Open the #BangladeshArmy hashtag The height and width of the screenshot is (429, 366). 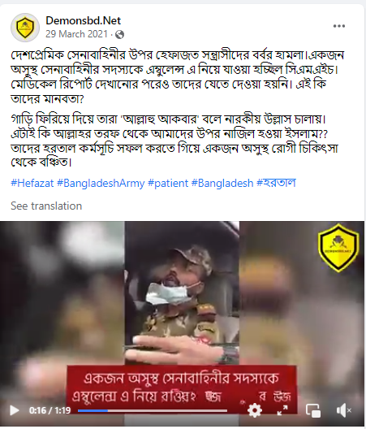click(x=101, y=183)
